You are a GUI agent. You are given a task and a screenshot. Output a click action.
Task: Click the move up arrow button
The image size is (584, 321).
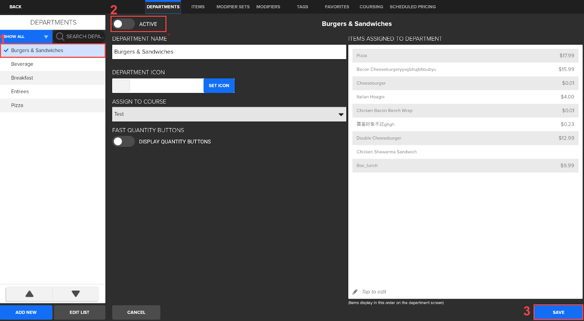pyautogui.click(x=30, y=294)
